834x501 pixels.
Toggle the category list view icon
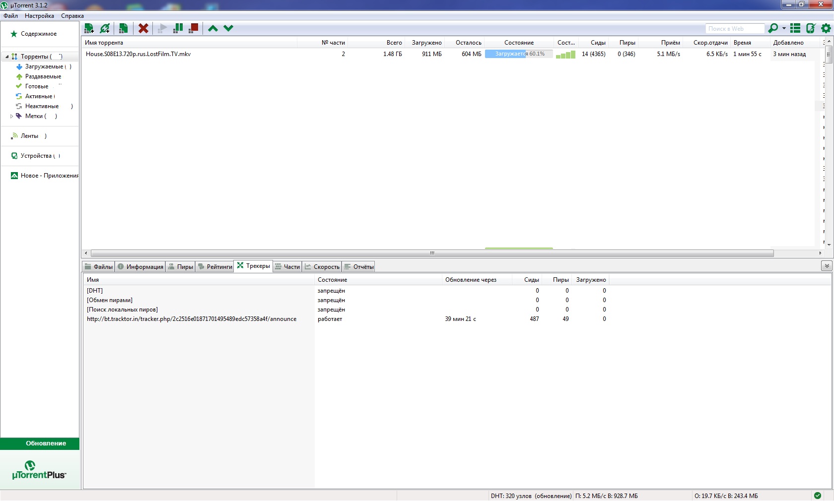(795, 28)
